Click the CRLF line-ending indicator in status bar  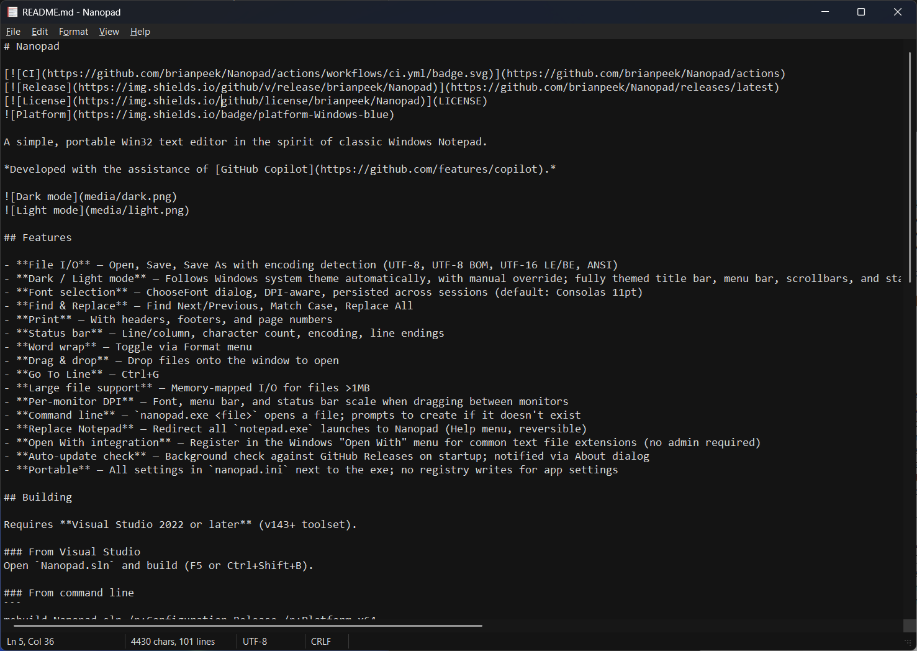click(x=320, y=641)
